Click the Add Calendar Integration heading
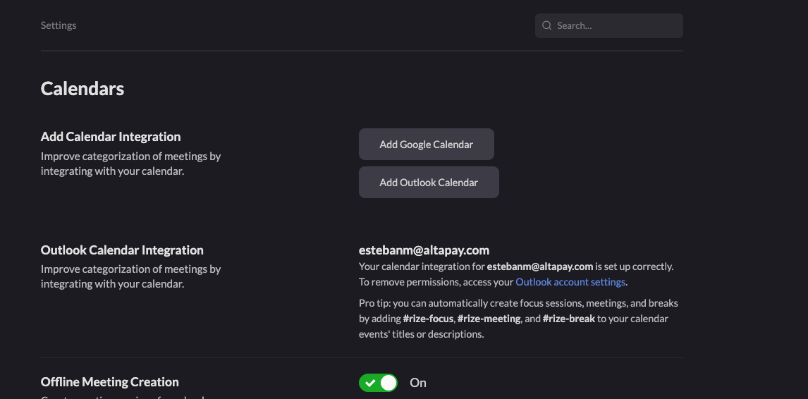The image size is (808, 399). 111,137
